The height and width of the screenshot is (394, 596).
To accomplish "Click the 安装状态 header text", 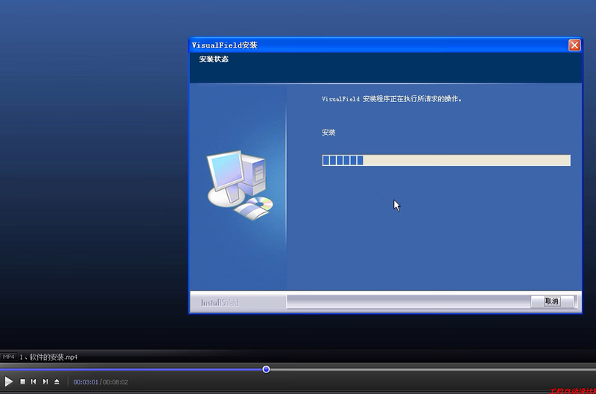I will pos(214,59).
